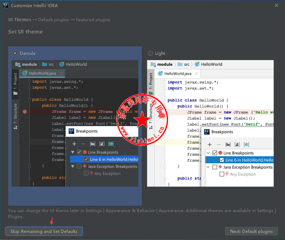Image resolution: width=285 pixels, height=240 pixels.
Task: Click module folder icon in Light preview
Action: coord(153,64)
